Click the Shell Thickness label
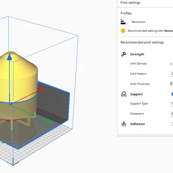 (x=140, y=84)
